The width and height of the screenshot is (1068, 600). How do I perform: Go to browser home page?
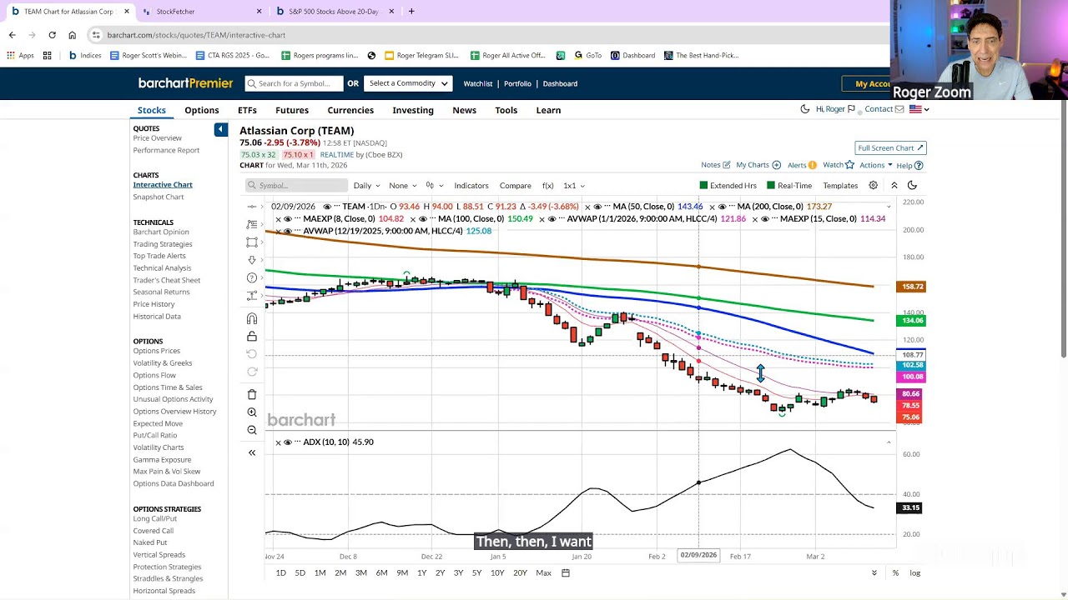[x=72, y=35]
